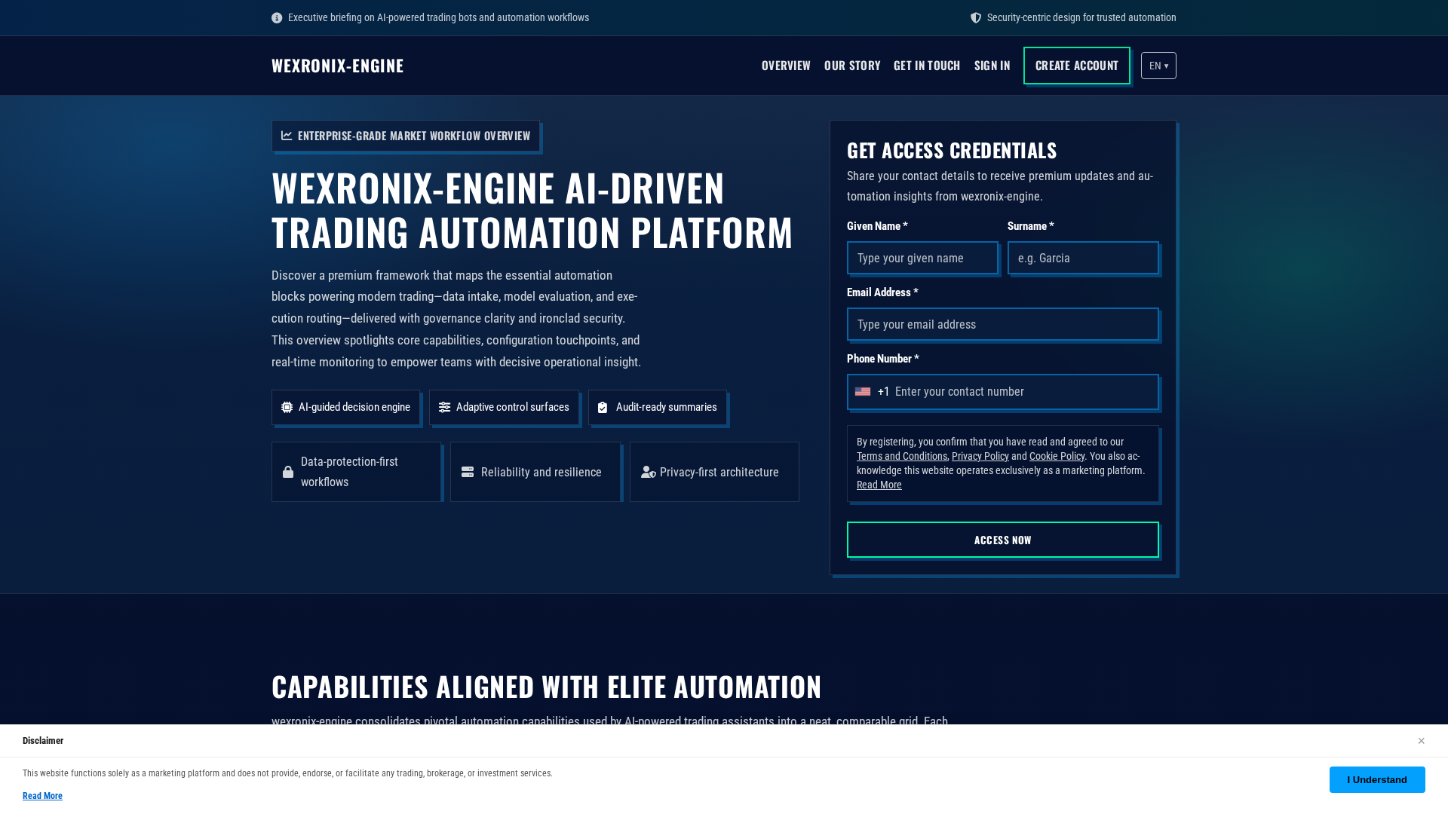
Task: Focus the Email Address input field
Action: point(1003,325)
